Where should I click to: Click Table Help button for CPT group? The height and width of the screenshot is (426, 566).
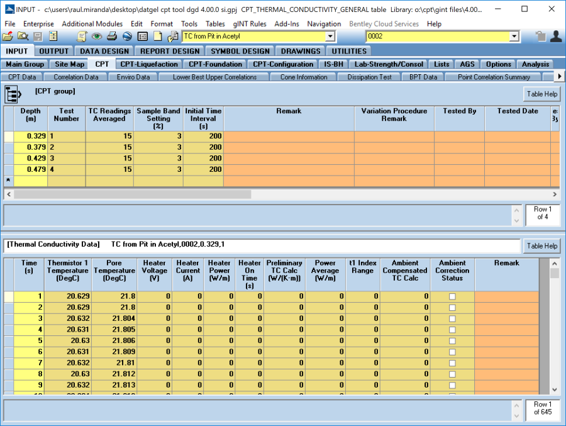541,94
